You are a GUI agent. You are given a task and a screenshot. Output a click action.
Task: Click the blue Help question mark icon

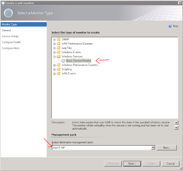(170, 26)
